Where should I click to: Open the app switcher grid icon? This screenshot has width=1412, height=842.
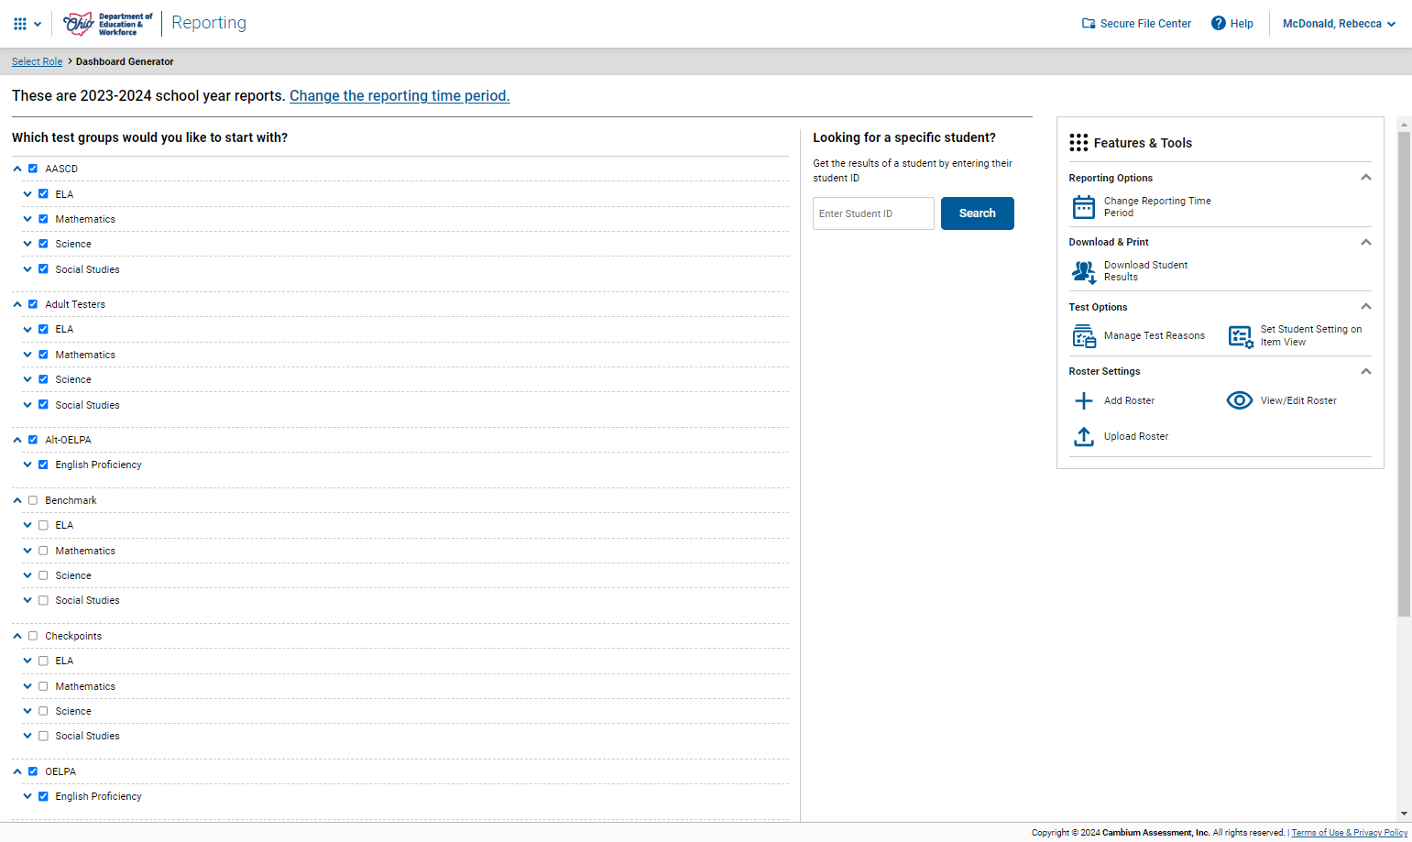20,24
